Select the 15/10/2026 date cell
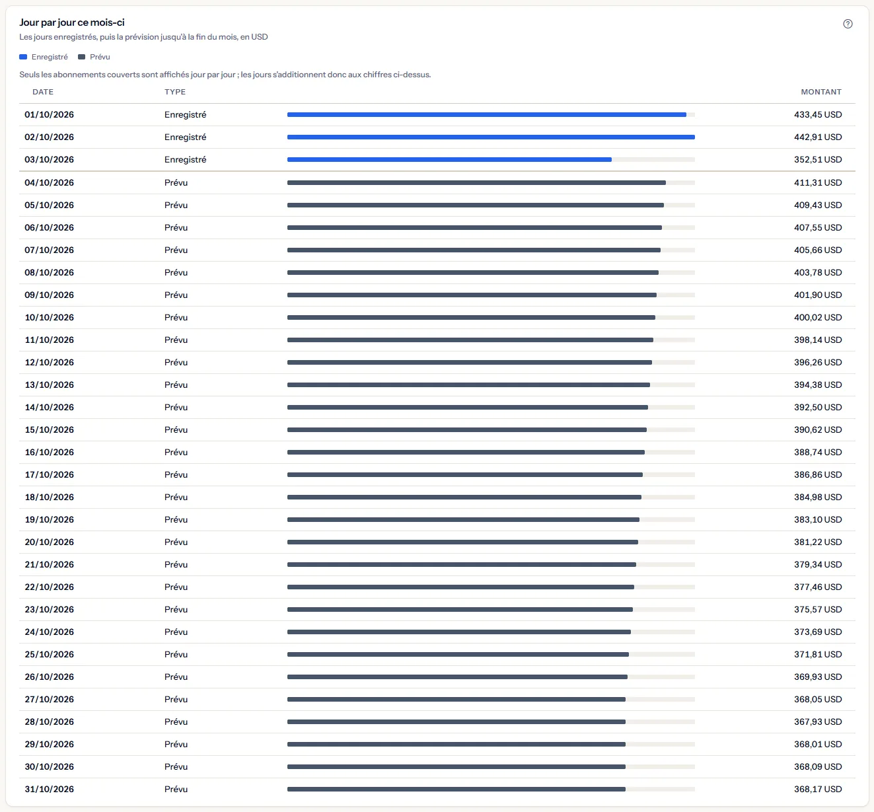 [50, 429]
